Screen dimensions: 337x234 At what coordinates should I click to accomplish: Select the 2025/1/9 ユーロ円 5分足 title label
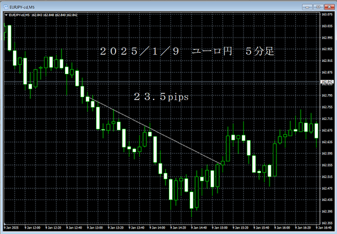tap(187, 51)
